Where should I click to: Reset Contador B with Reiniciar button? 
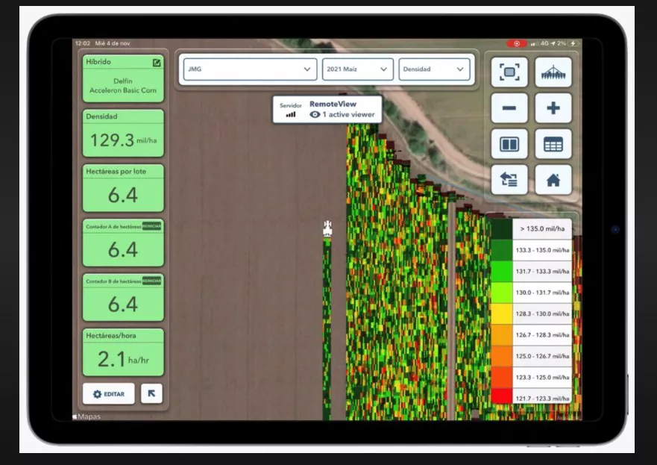(x=152, y=281)
